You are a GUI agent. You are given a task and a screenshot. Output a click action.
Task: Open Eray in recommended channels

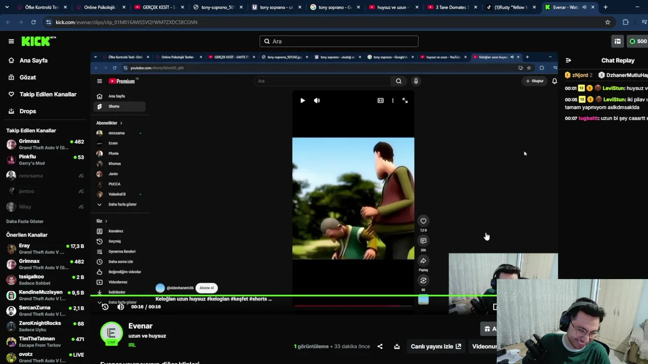click(45, 249)
